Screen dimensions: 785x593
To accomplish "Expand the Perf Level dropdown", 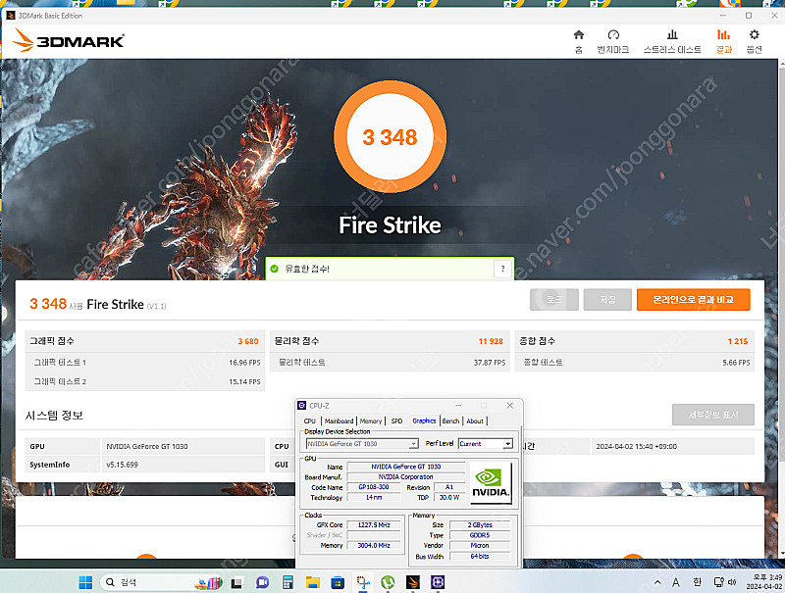I will 508,443.
